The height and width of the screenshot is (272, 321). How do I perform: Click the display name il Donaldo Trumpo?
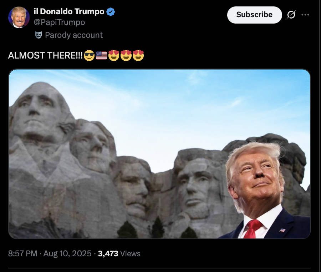pos(69,11)
